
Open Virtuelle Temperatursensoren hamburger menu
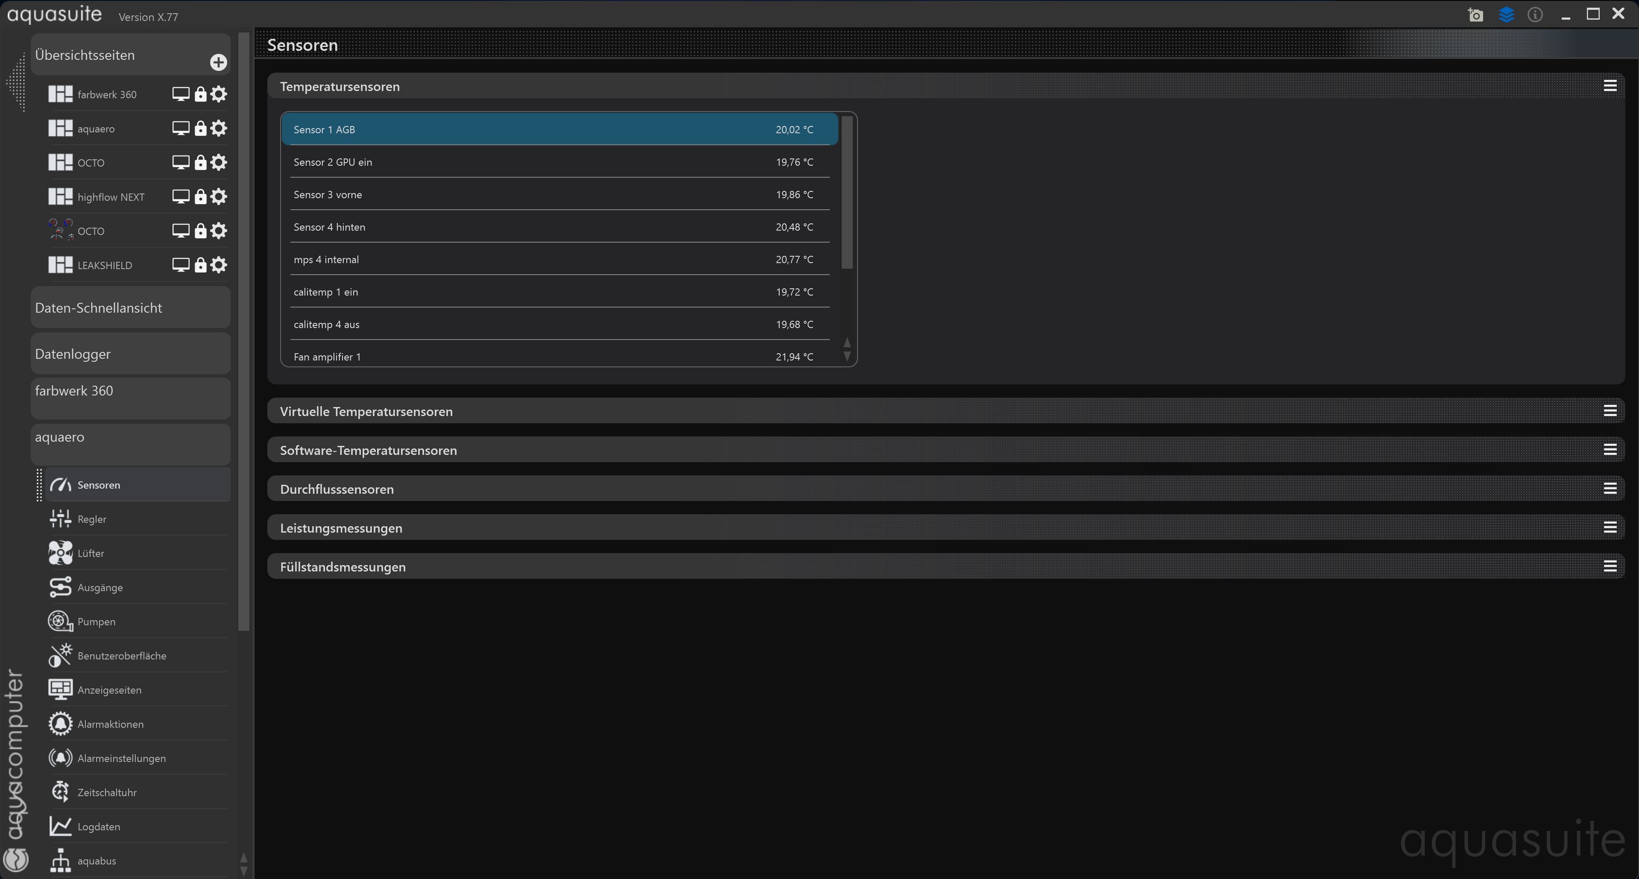pyautogui.click(x=1610, y=410)
